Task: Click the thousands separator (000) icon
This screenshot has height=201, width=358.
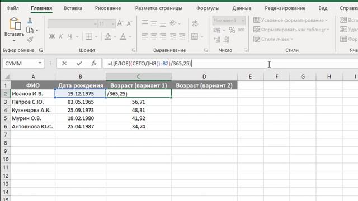Action: 241,30
